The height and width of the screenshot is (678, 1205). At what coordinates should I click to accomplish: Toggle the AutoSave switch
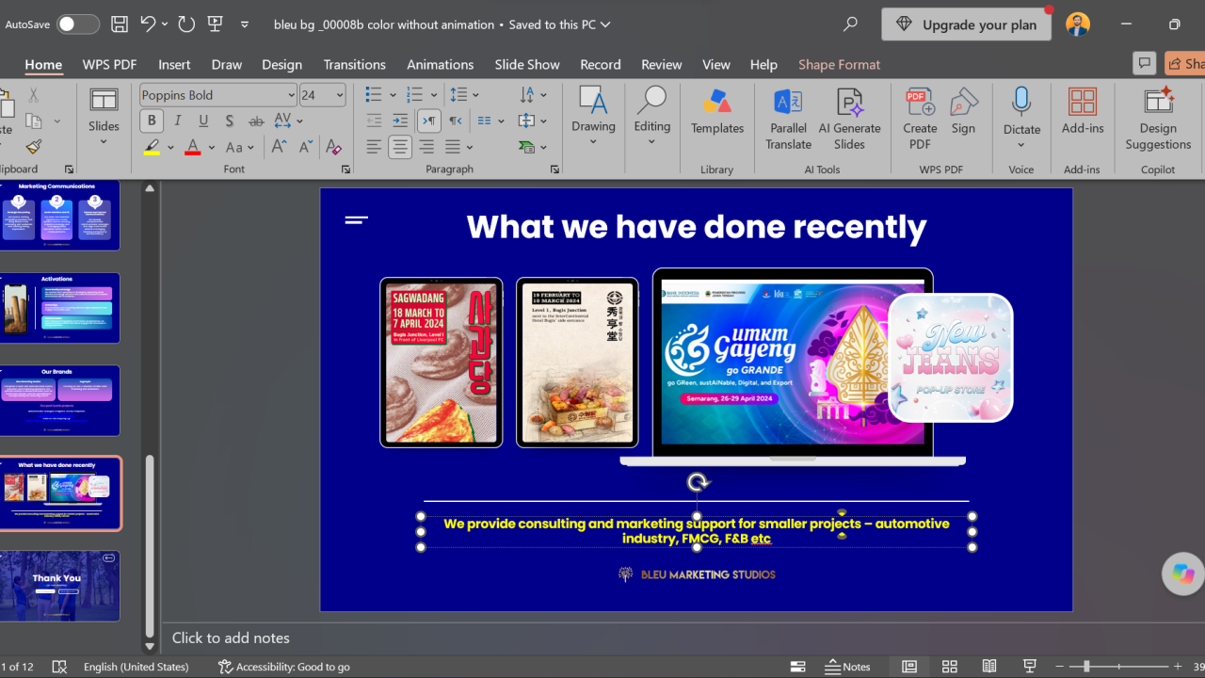click(x=77, y=24)
